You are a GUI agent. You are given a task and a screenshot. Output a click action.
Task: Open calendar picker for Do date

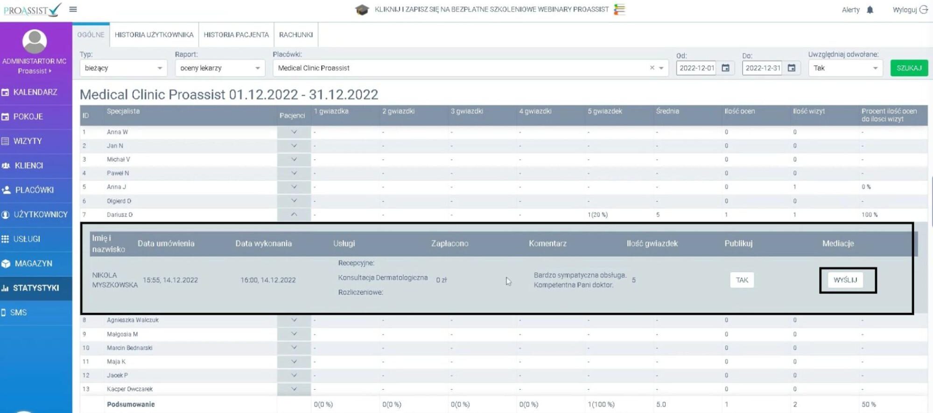792,68
